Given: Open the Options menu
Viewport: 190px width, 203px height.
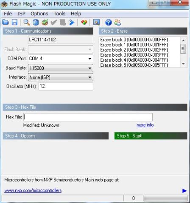Looking at the screenshot, I should (39, 14).
